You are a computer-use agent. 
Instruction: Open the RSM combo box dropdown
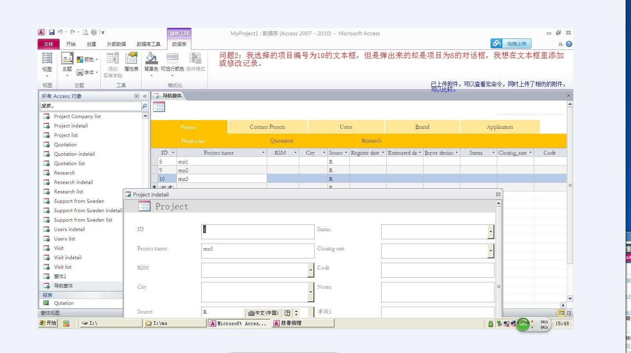[311, 270]
